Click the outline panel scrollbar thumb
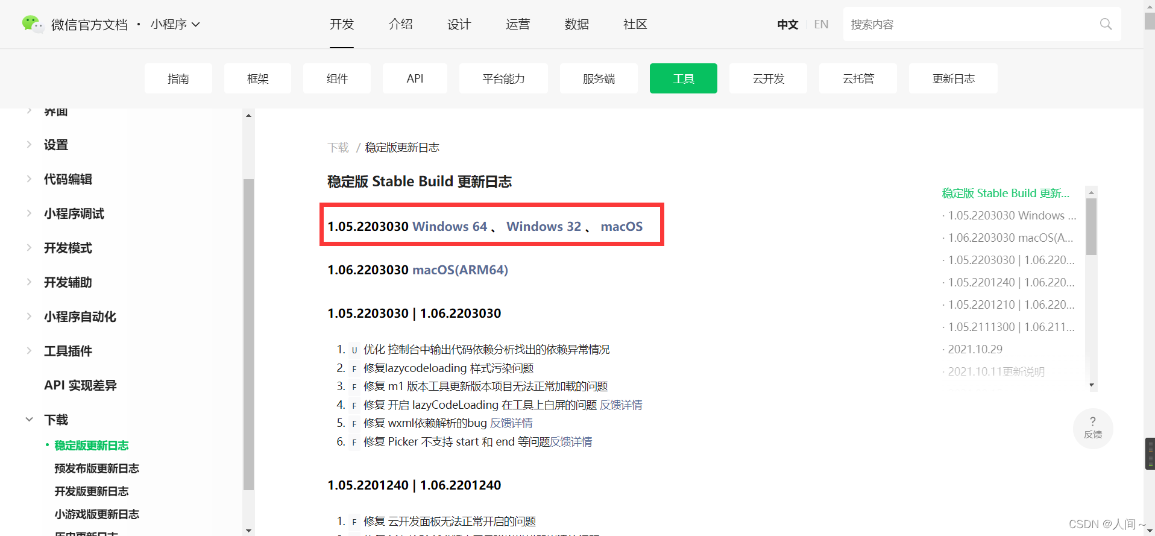This screenshot has height=536, width=1155. pos(1091,227)
